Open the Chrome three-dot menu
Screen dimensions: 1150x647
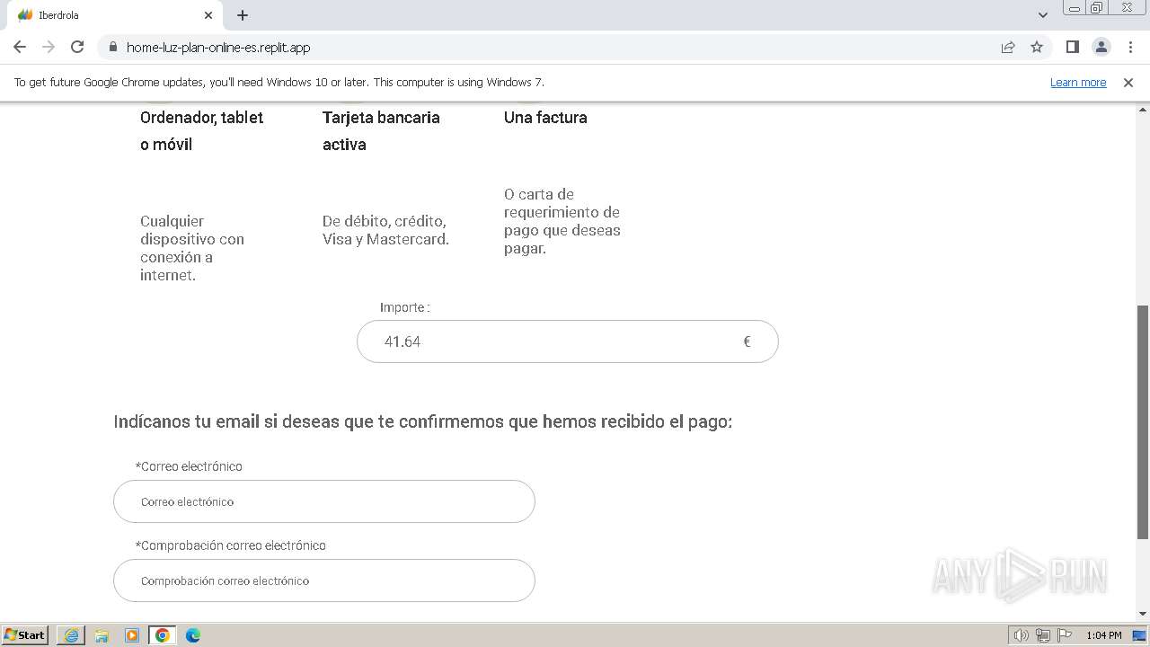click(x=1129, y=47)
